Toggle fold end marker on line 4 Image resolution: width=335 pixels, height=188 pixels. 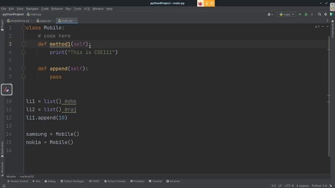pyautogui.click(x=24, y=52)
